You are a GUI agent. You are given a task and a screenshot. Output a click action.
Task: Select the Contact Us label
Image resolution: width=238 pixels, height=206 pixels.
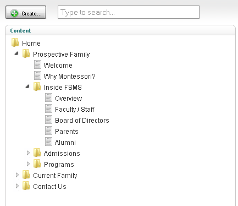[49, 187]
